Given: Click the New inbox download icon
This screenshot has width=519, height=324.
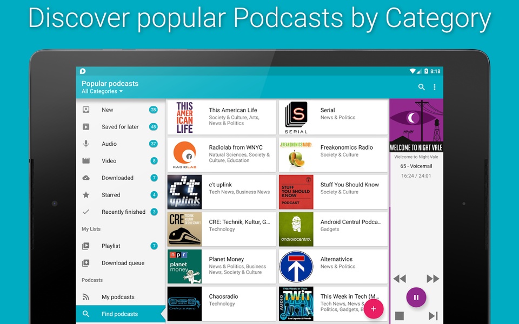Looking at the screenshot, I should pos(86,110).
